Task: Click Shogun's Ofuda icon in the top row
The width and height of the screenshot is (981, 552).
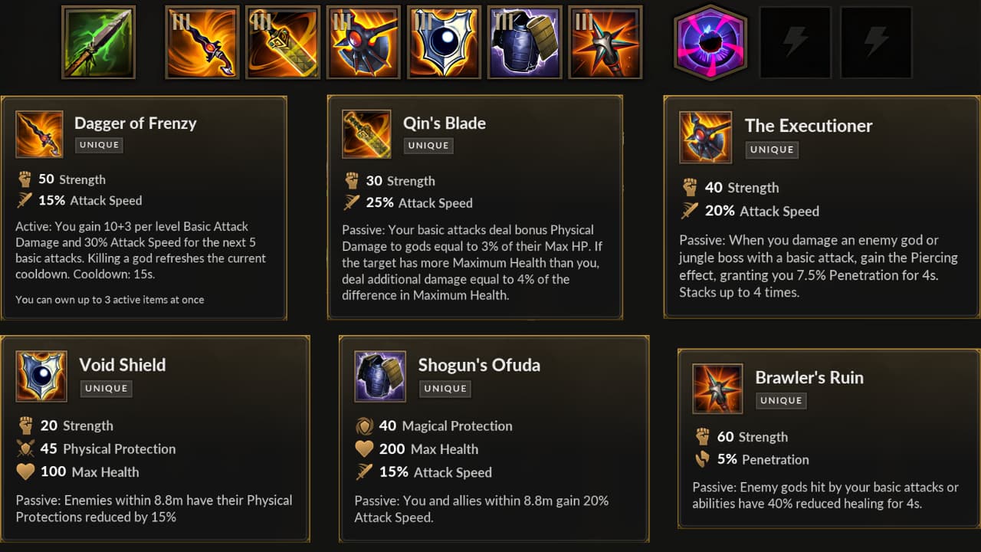Action: [524, 42]
